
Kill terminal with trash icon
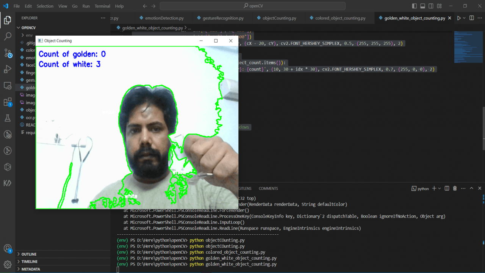click(455, 188)
